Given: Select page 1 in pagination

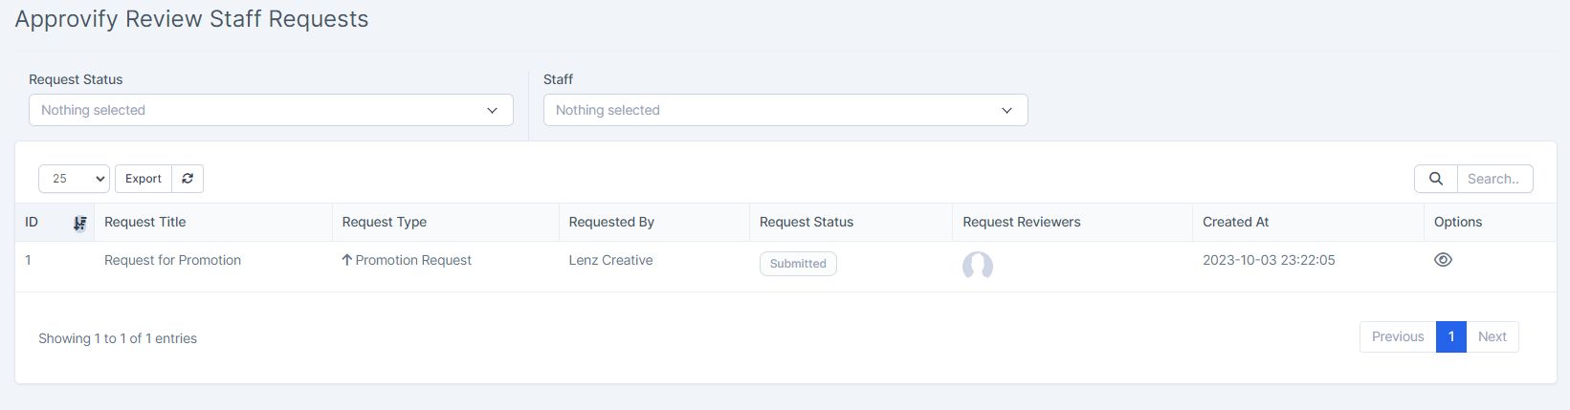Looking at the screenshot, I should (x=1451, y=336).
